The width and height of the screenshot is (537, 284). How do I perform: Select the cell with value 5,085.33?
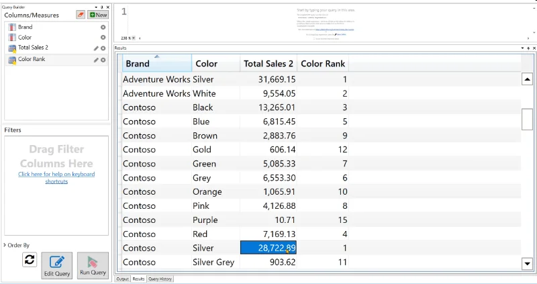(268, 163)
